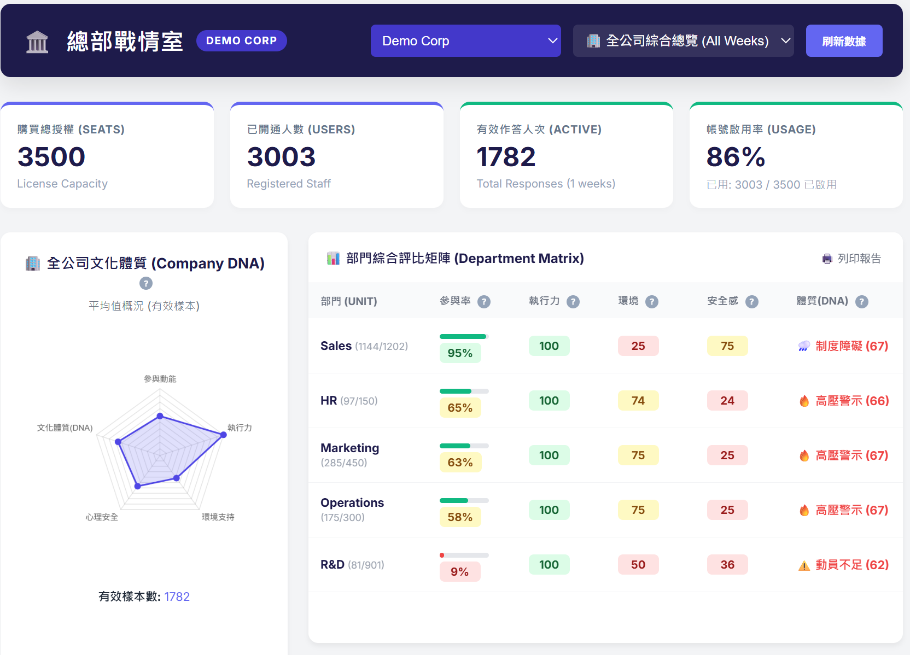Click the headquarters building logo icon
Screen dimensions: 910x655
[x=37, y=42]
